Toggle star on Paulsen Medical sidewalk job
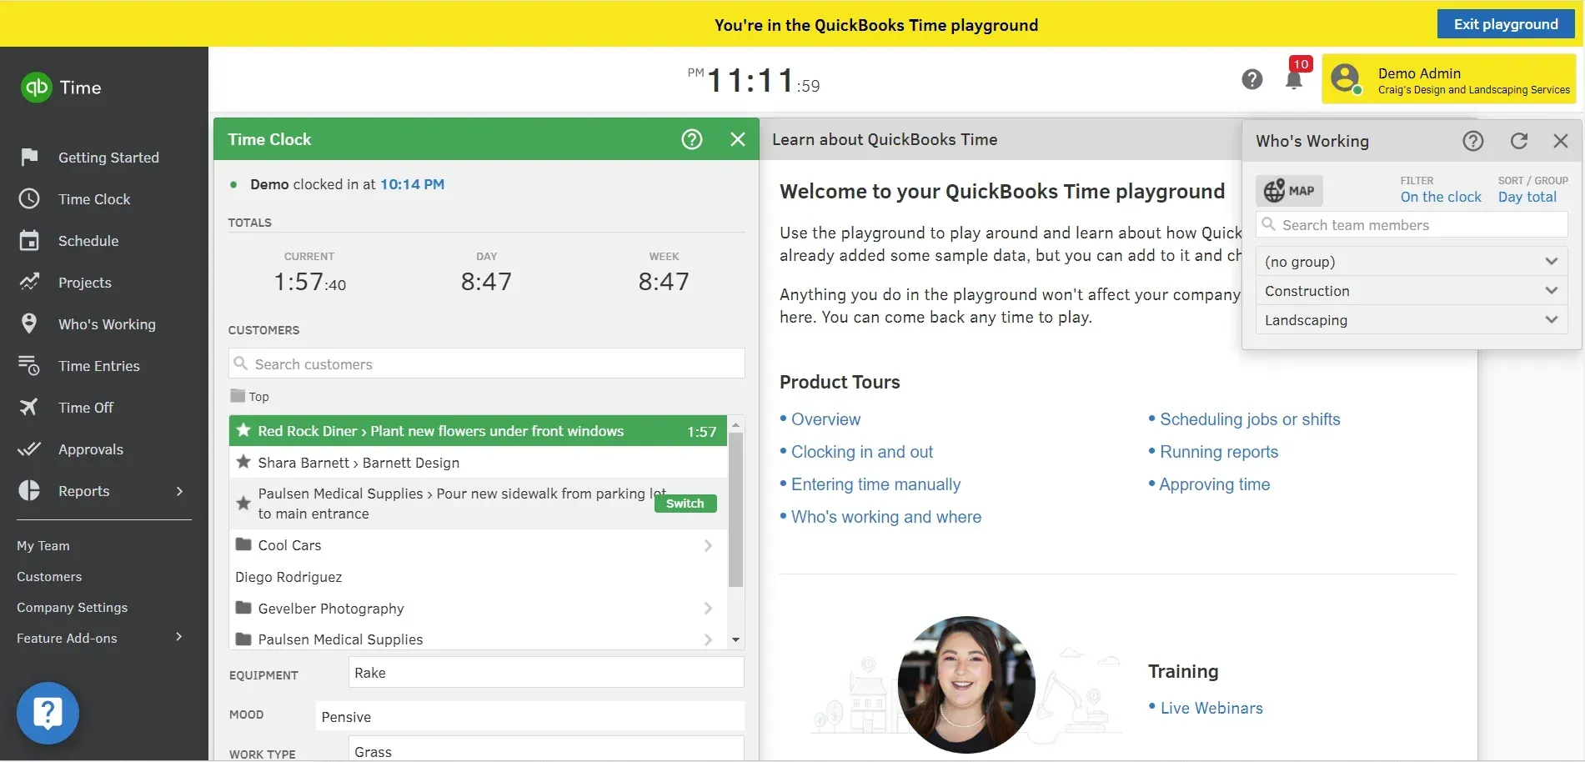Screen dimensions: 1585x762 point(243,503)
